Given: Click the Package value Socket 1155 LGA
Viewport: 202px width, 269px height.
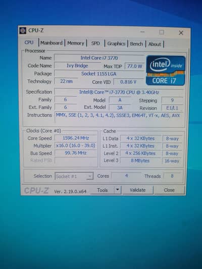Looking at the screenshot, I should (x=99, y=74).
